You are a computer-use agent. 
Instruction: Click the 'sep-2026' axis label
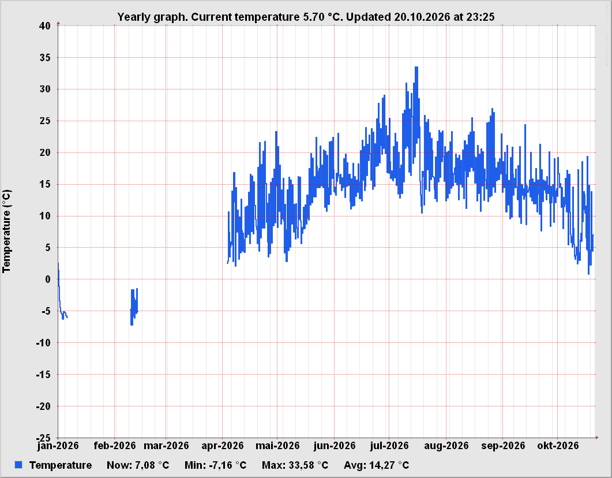click(x=503, y=446)
